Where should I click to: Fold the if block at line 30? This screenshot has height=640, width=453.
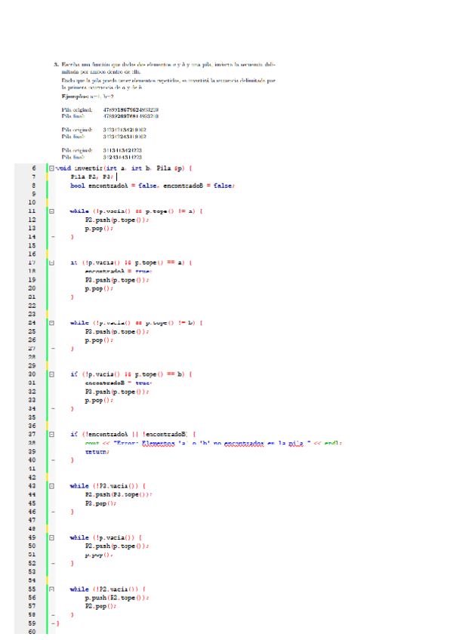point(51,374)
